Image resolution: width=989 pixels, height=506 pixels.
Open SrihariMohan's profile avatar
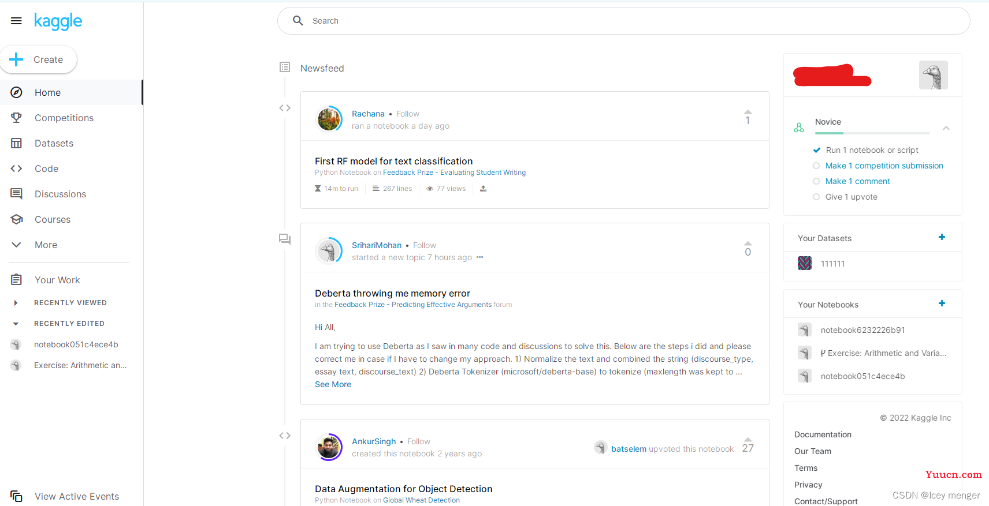pos(329,251)
